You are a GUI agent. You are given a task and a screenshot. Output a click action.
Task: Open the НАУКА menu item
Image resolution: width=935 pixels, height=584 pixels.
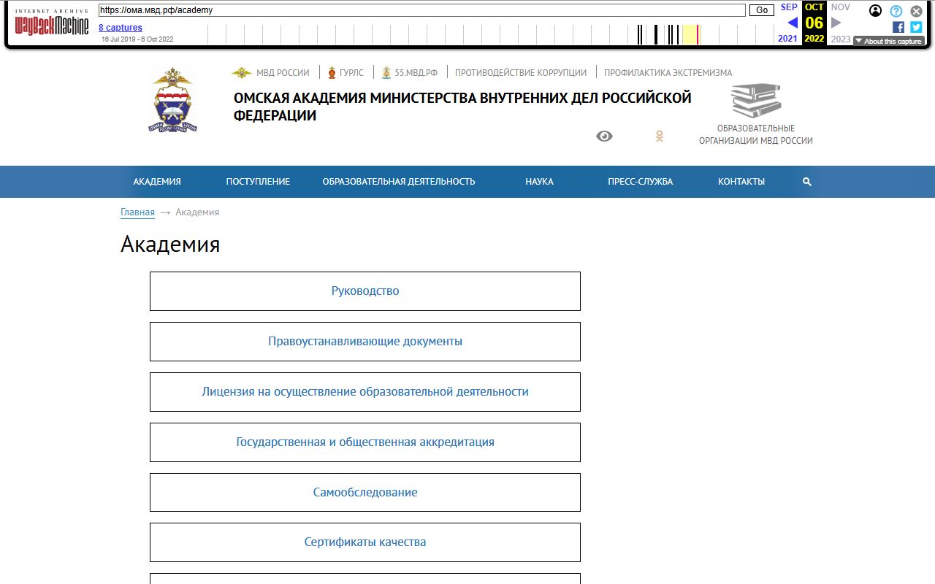pos(539,182)
